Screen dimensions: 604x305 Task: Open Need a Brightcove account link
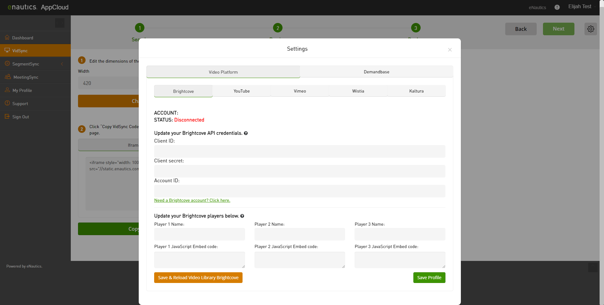(x=192, y=200)
